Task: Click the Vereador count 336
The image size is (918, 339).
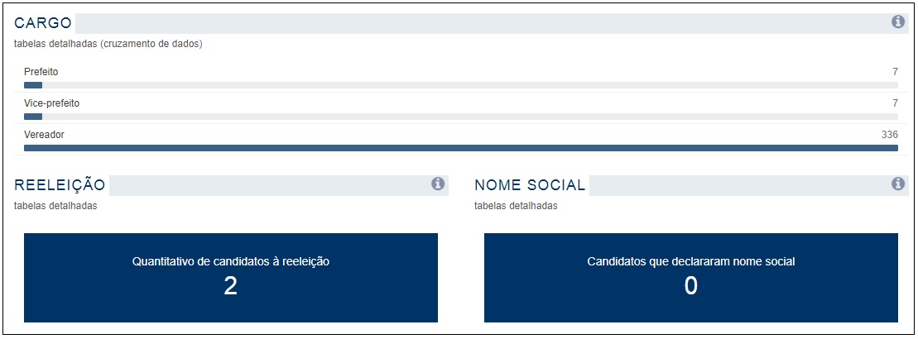Action: point(889,135)
